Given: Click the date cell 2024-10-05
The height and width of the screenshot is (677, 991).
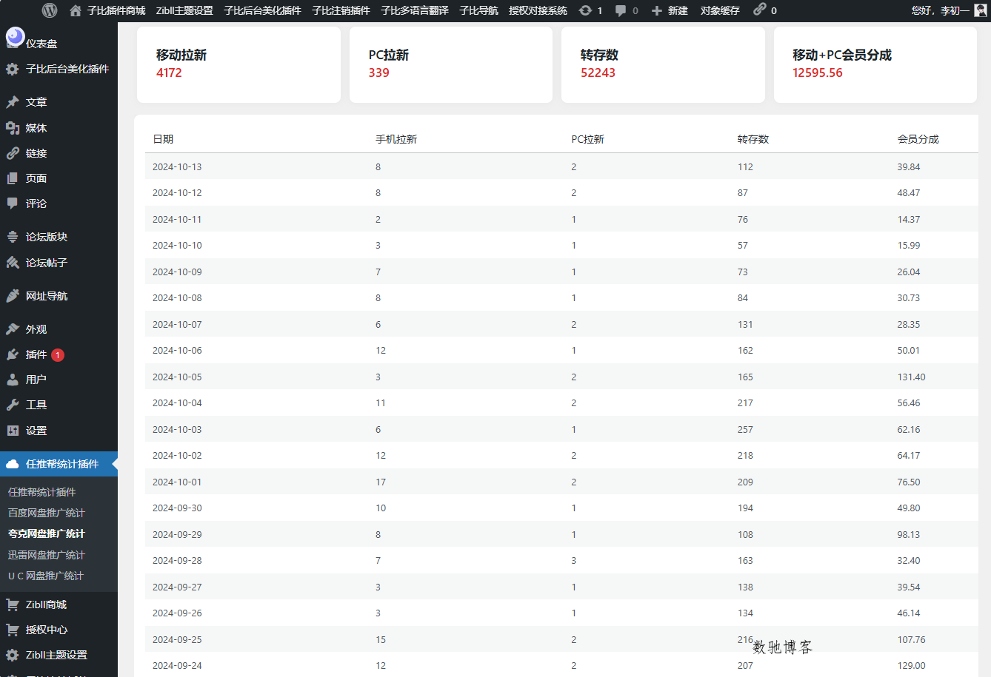Looking at the screenshot, I should point(177,377).
